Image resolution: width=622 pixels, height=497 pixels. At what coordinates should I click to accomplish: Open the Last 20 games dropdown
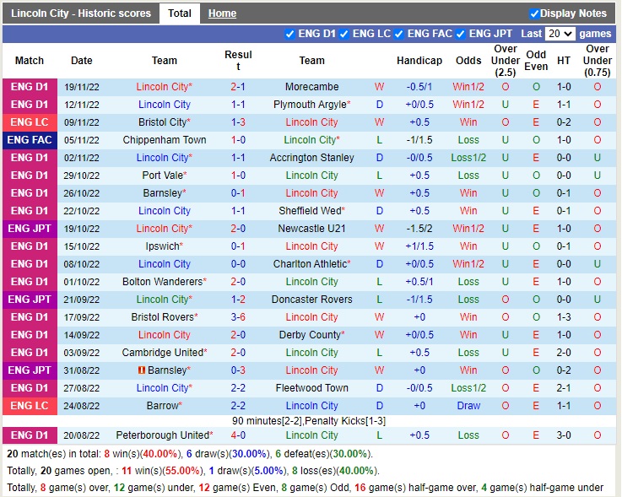click(x=560, y=35)
